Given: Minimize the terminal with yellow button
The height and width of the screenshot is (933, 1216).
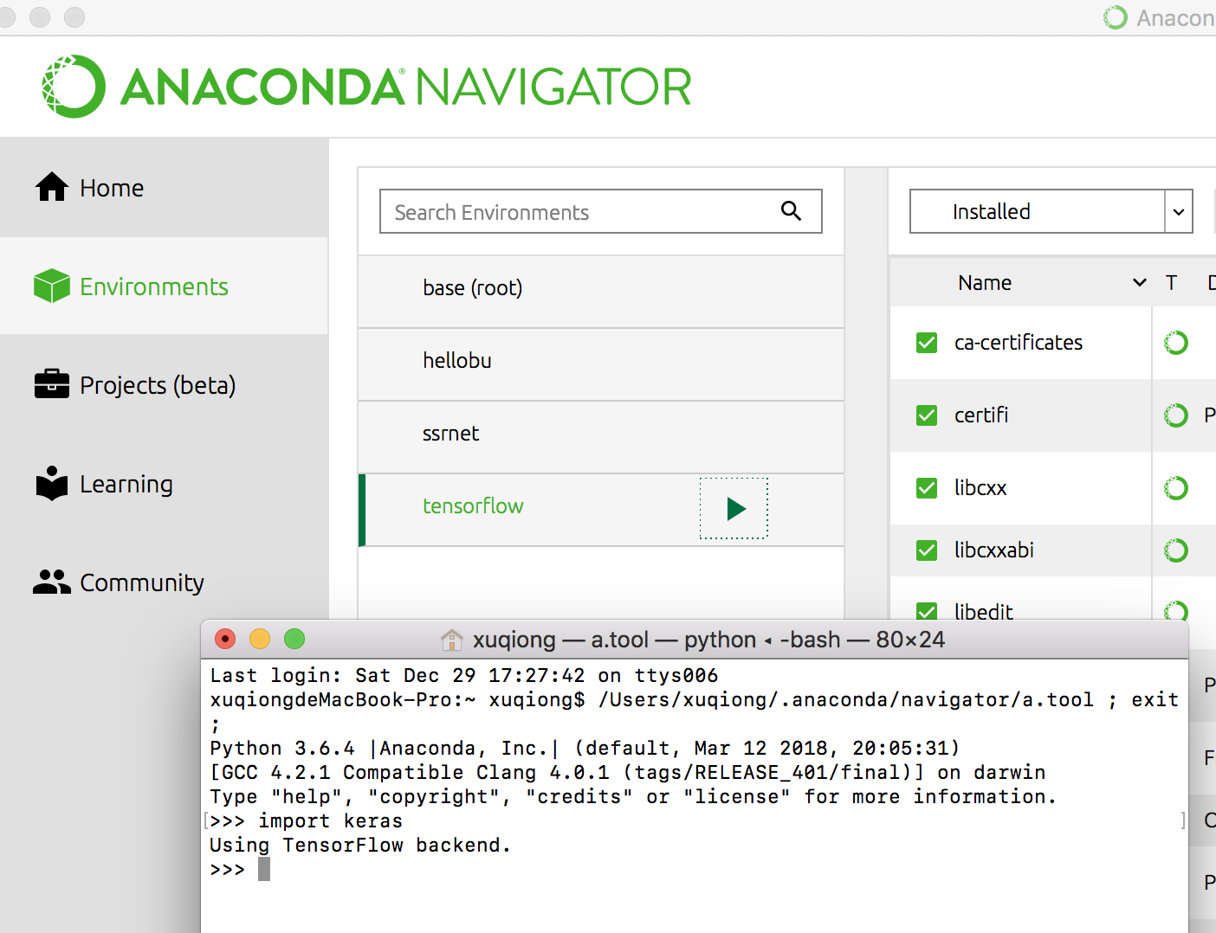Looking at the screenshot, I should (x=260, y=639).
